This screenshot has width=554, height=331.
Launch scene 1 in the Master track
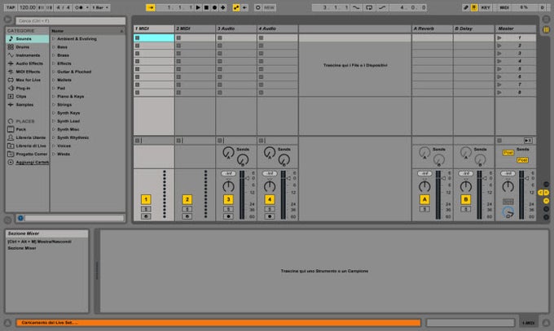coord(499,37)
